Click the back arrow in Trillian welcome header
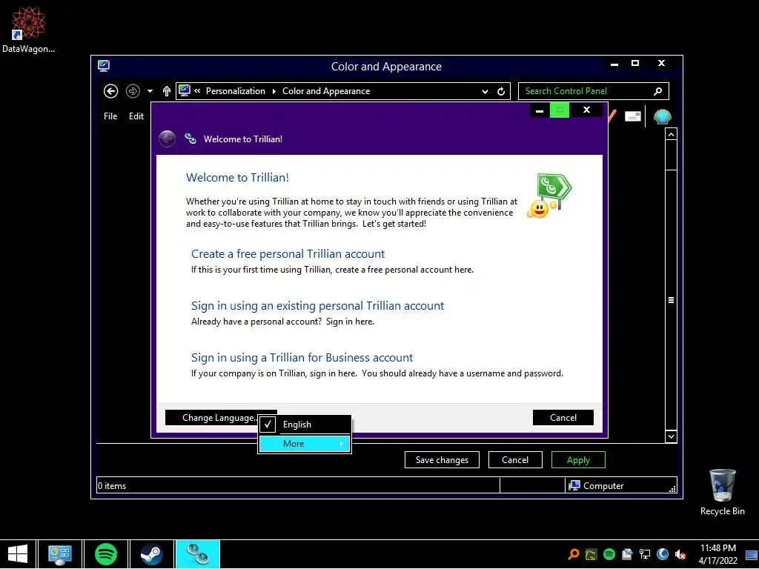 tap(167, 139)
